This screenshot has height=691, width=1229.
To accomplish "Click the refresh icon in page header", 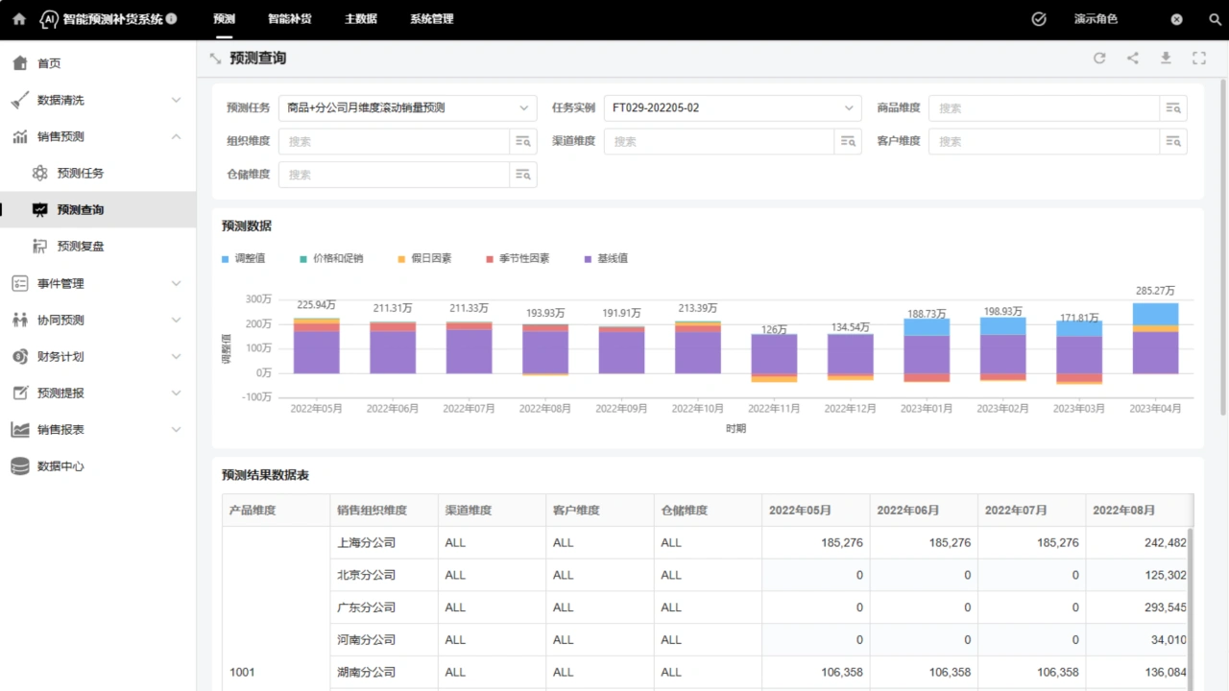I will click(1099, 59).
